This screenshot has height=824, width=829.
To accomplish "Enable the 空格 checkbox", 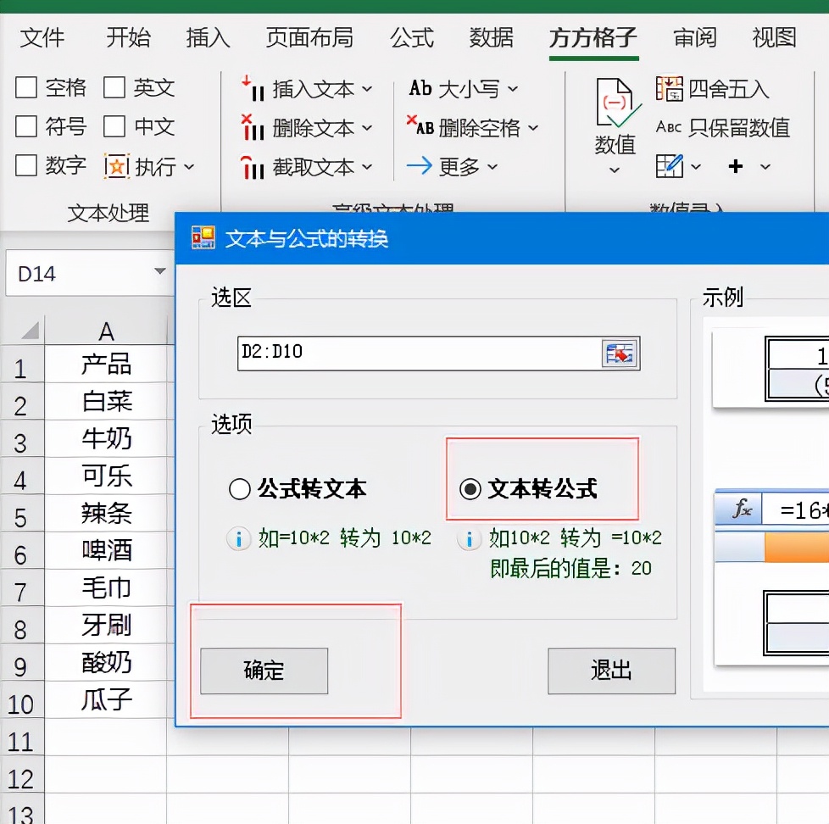I will (27, 87).
